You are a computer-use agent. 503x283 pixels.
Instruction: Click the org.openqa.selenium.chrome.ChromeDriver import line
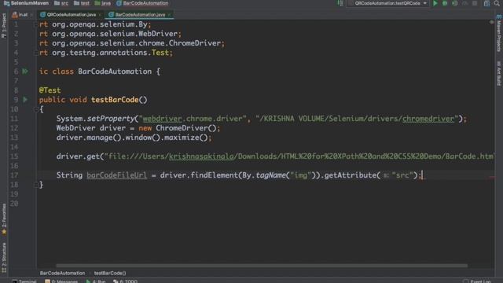132,43
